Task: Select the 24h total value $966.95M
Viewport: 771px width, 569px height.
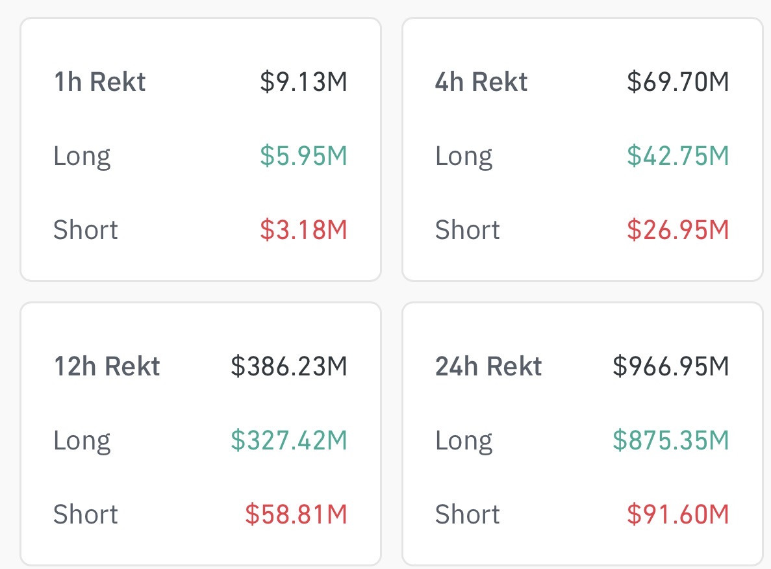Action: (671, 367)
